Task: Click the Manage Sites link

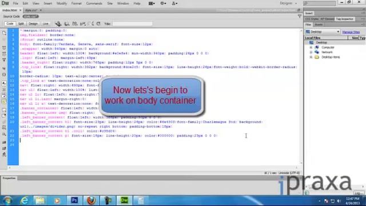Action: tap(351, 32)
